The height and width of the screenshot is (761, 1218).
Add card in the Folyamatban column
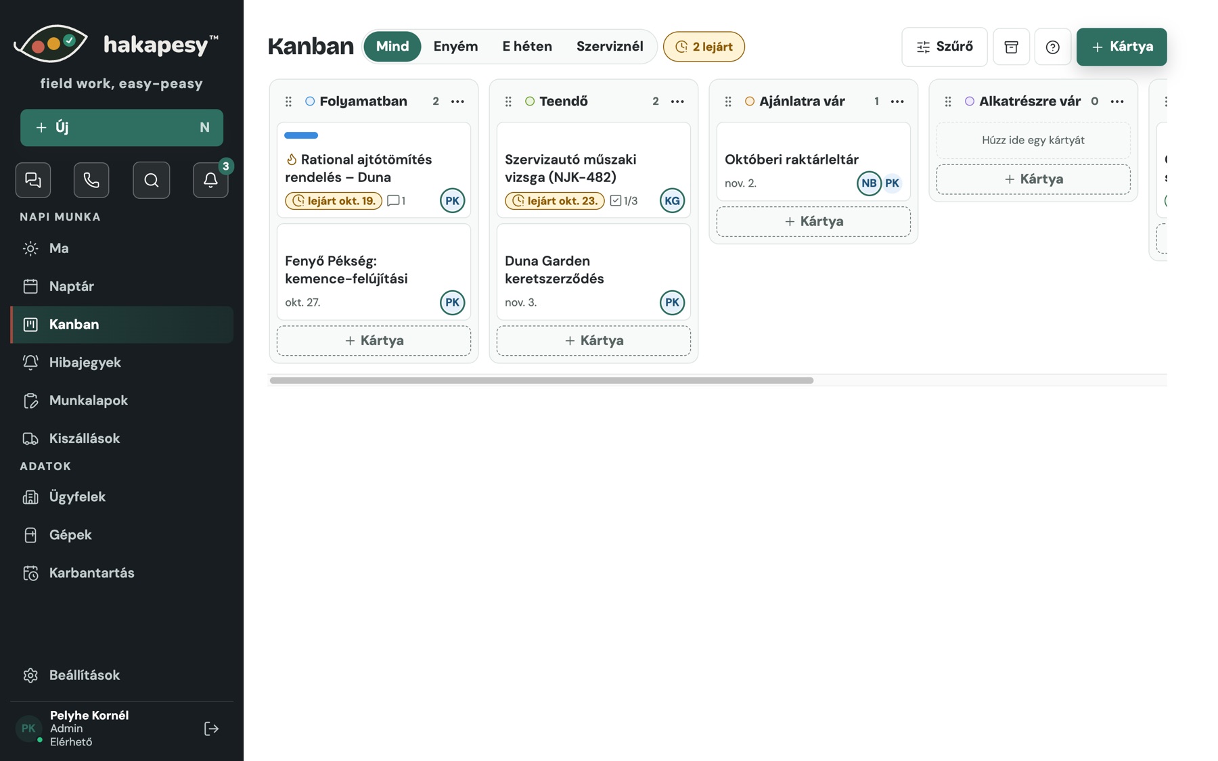click(x=374, y=340)
